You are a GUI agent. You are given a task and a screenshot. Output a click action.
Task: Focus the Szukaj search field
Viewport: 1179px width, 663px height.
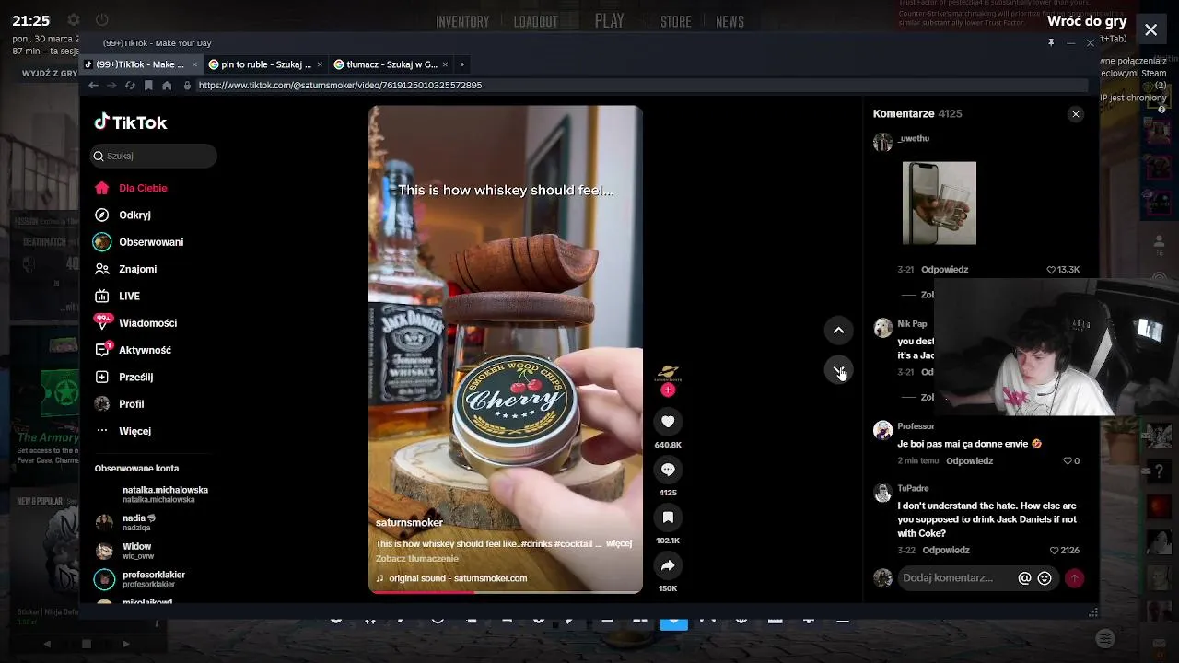coord(154,156)
